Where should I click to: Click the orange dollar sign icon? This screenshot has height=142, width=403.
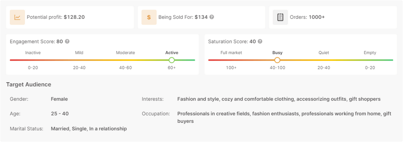(149, 17)
